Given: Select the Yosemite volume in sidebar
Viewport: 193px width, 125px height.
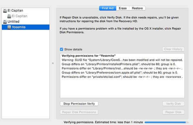Looking at the screenshot, I should click(x=26, y=27).
